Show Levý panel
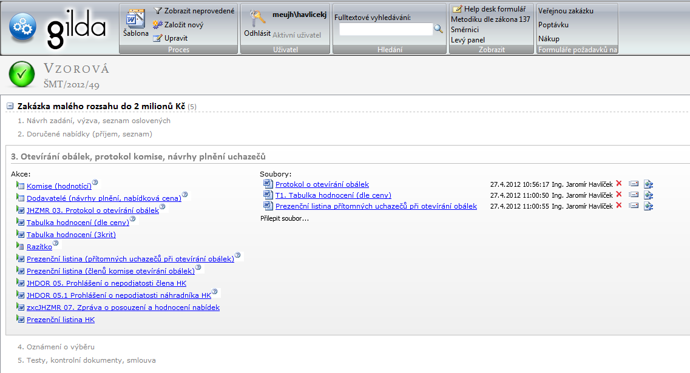The height and width of the screenshot is (373, 690). click(468, 40)
